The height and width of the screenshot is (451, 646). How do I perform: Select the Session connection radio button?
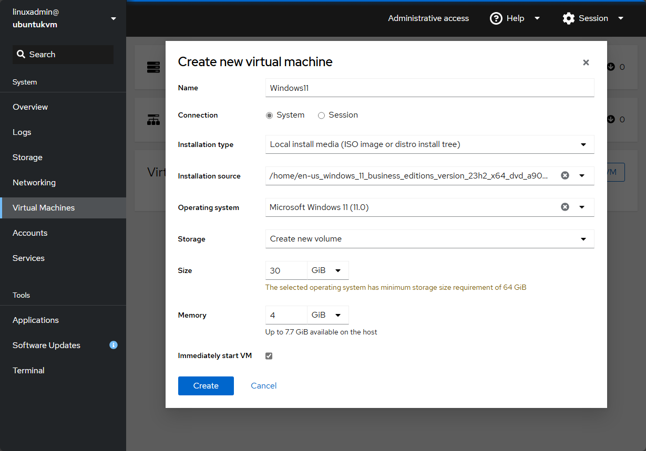pyautogui.click(x=321, y=116)
